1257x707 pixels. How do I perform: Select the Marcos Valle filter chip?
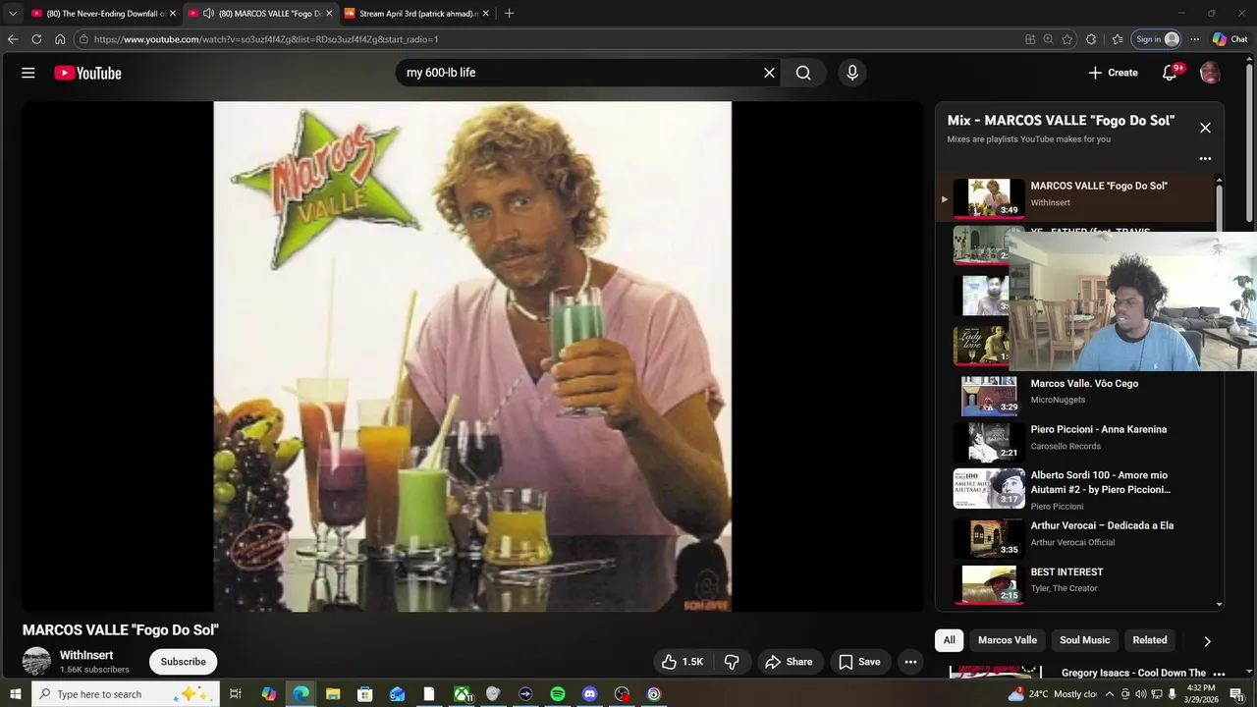coord(1008,640)
